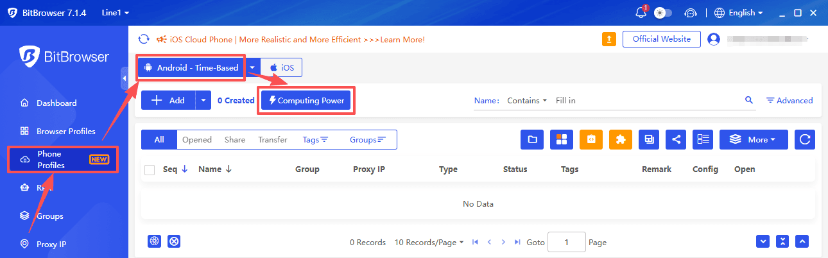828x258 pixels.
Task: Click the Add phone profile button
Action: (168, 100)
